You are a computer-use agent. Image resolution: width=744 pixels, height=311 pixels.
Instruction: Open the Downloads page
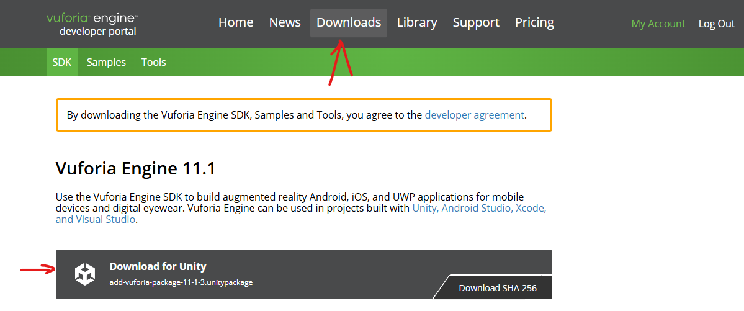[x=349, y=23]
